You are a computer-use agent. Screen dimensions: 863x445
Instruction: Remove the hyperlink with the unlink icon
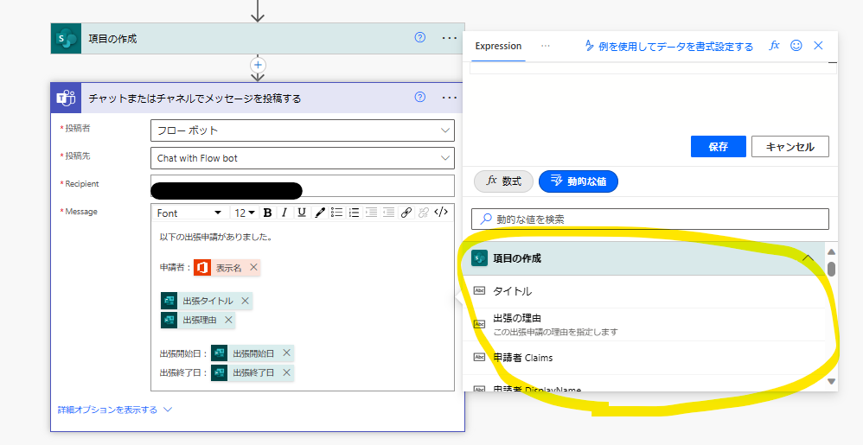423,213
